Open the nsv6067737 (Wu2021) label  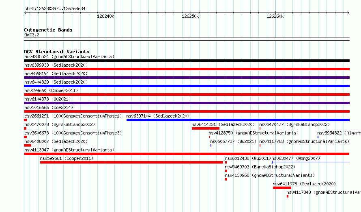click(233, 141)
